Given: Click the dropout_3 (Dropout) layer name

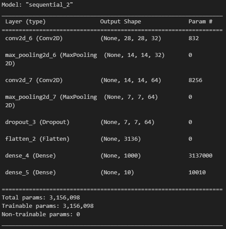Looking at the screenshot, I should 37,122.
